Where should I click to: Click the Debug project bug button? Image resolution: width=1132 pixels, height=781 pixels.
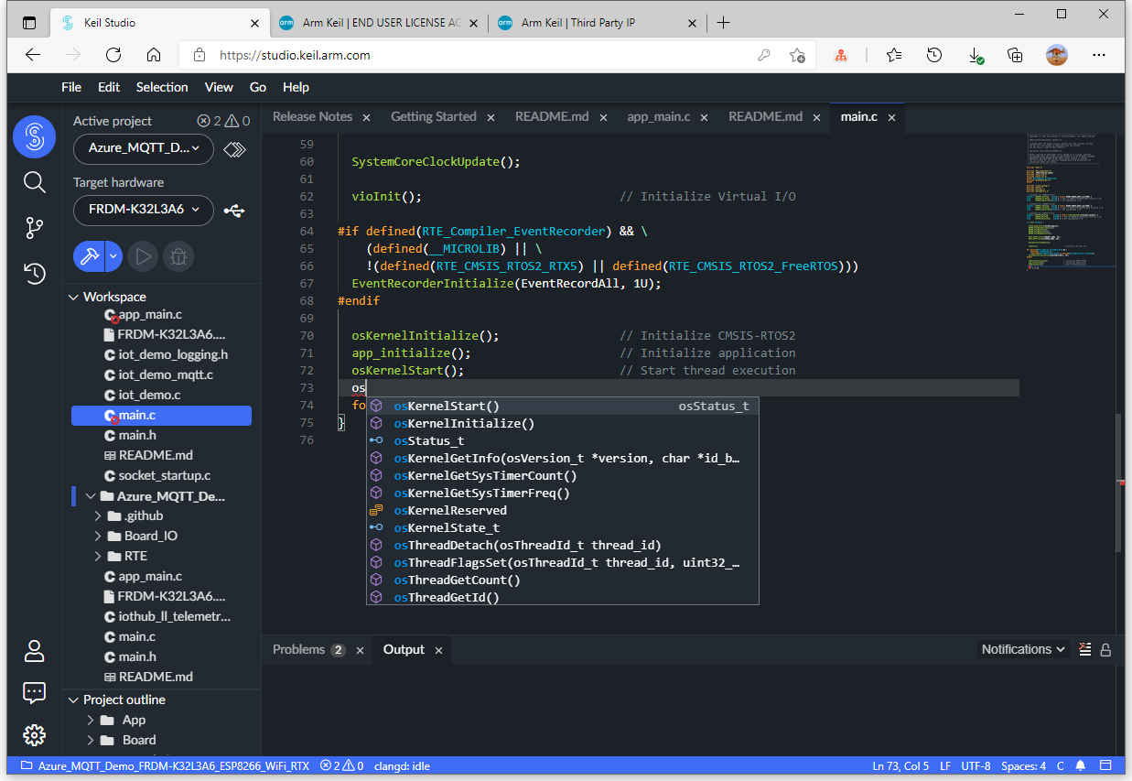(x=178, y=256)
